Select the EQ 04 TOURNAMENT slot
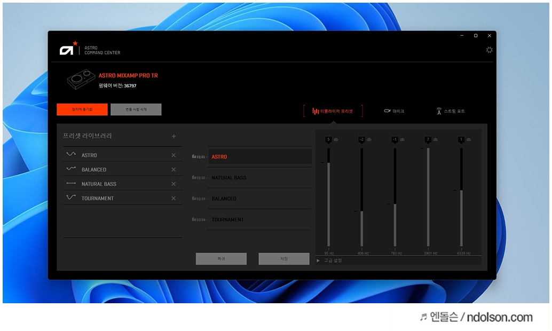 click(260, 219)
